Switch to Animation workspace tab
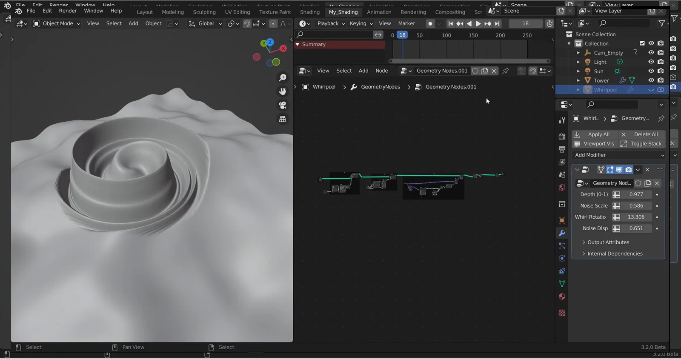This screenshot has width=681, height=359. [x=379, y=12]
